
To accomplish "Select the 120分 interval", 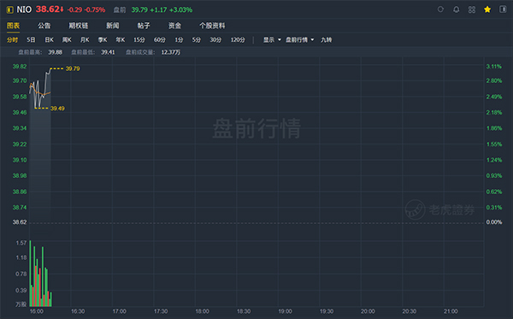I will (x=238, y=39).
